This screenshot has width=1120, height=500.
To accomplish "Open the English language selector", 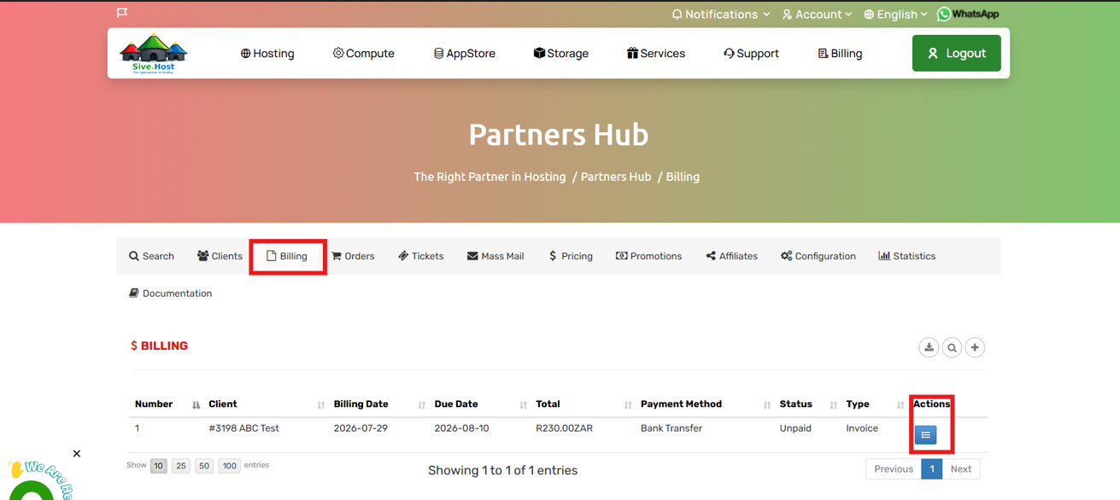I will pyautogui.click(x=895, y=15).
